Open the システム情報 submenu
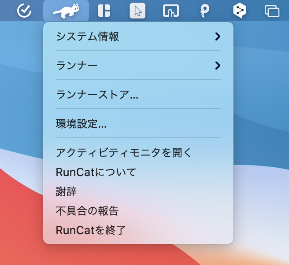 (x=138, y=37)
